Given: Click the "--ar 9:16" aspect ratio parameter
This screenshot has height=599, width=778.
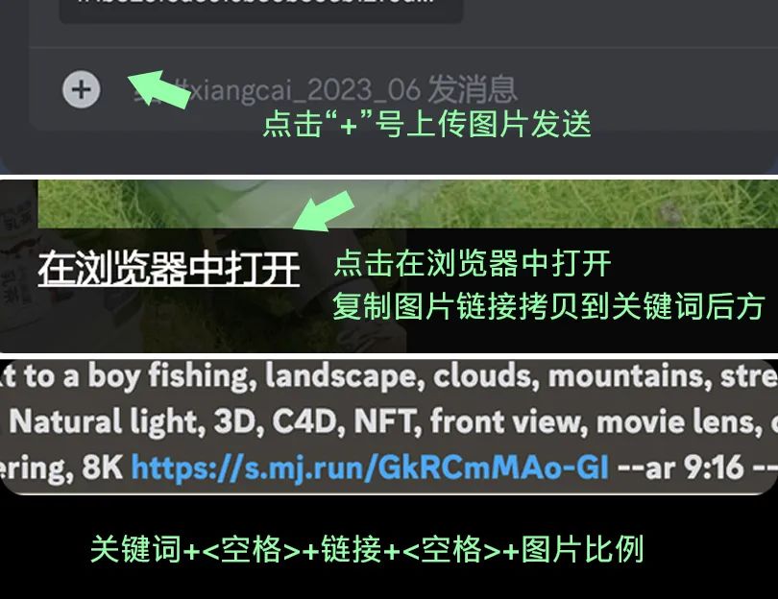Looking at the screenshot, I should coord(680,467).
